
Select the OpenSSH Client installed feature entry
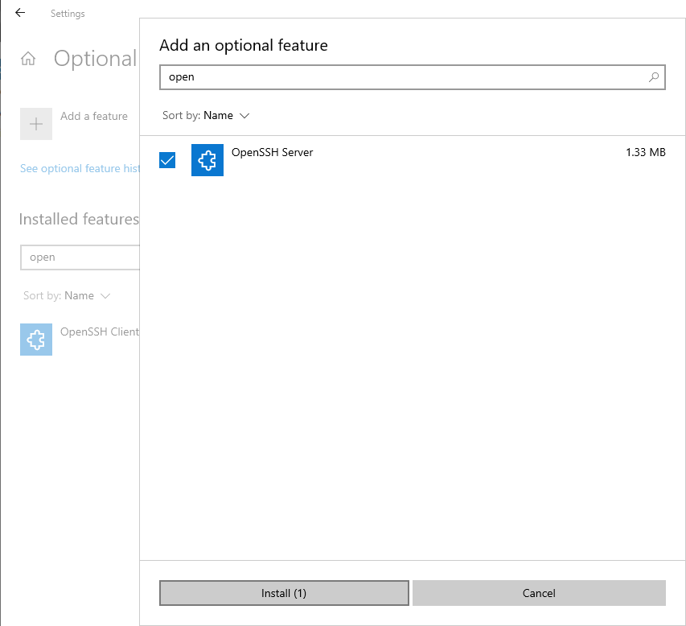99,332
